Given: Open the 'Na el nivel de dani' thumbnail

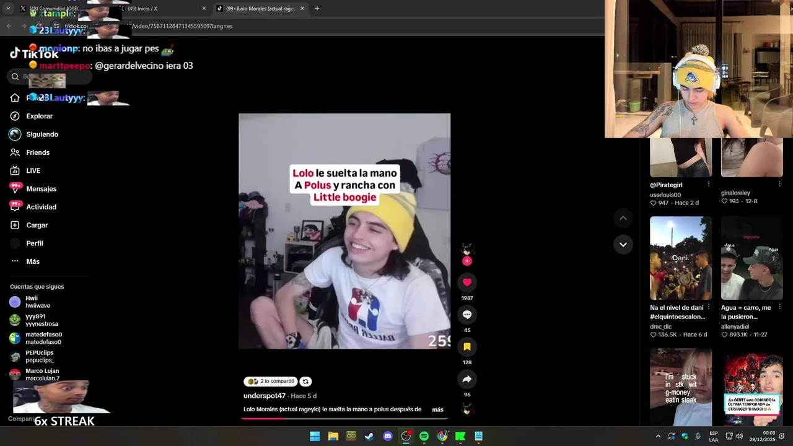Looking at the screenshot, I should 681,258.
